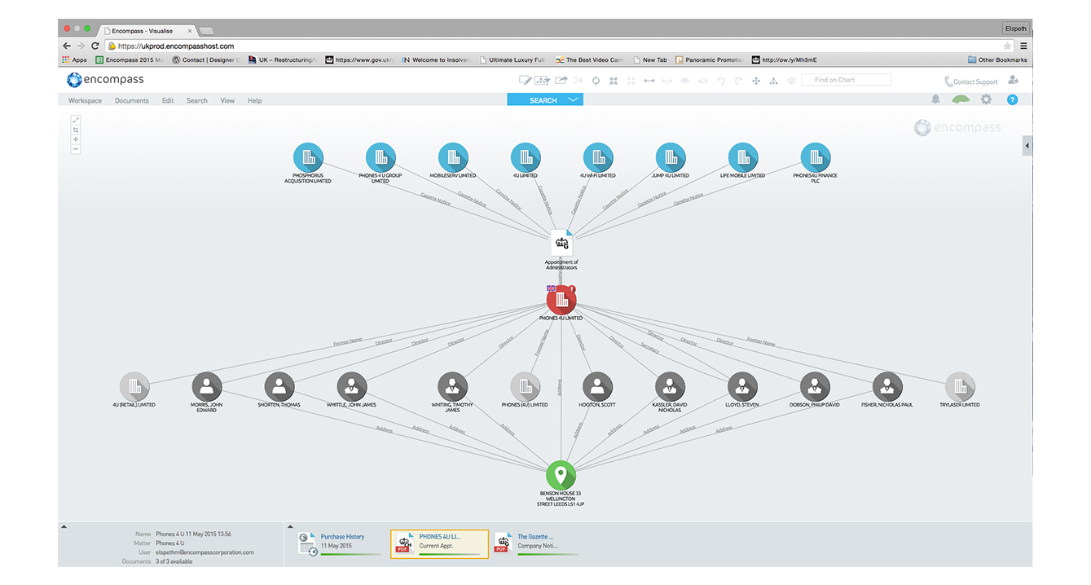Click the link nodes connector icon
Image resolution: width=1091 pixels, height=585 pixels.
[x=649, y=80]
